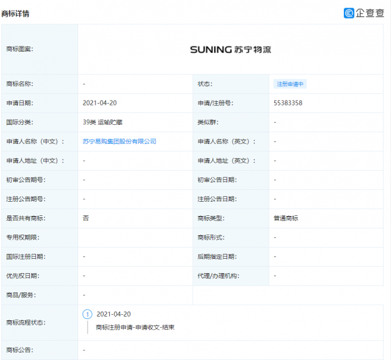Click the 注册申请中 status tag
The image size is (391, 360).
click(290, 84)
